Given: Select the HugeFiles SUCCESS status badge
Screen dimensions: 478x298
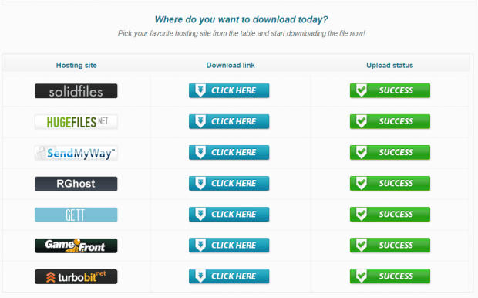Looking at the screenshot, I should pos(390,121).
